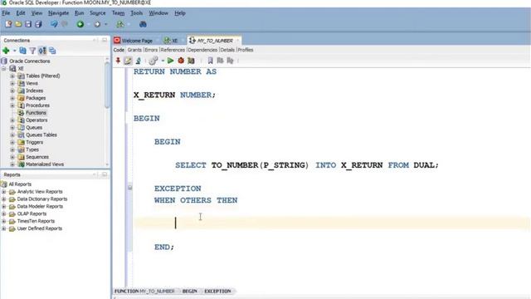
Task: Select User Defined Reports folder
Action: (x=40, y=228)
